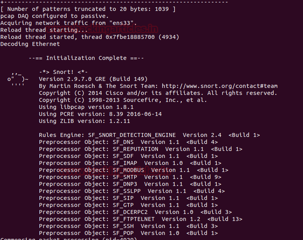Image resolution: width=303 pixels, height=240 pixels.
Task: Open the snort.org contact team URL
Action: point(219,86)
